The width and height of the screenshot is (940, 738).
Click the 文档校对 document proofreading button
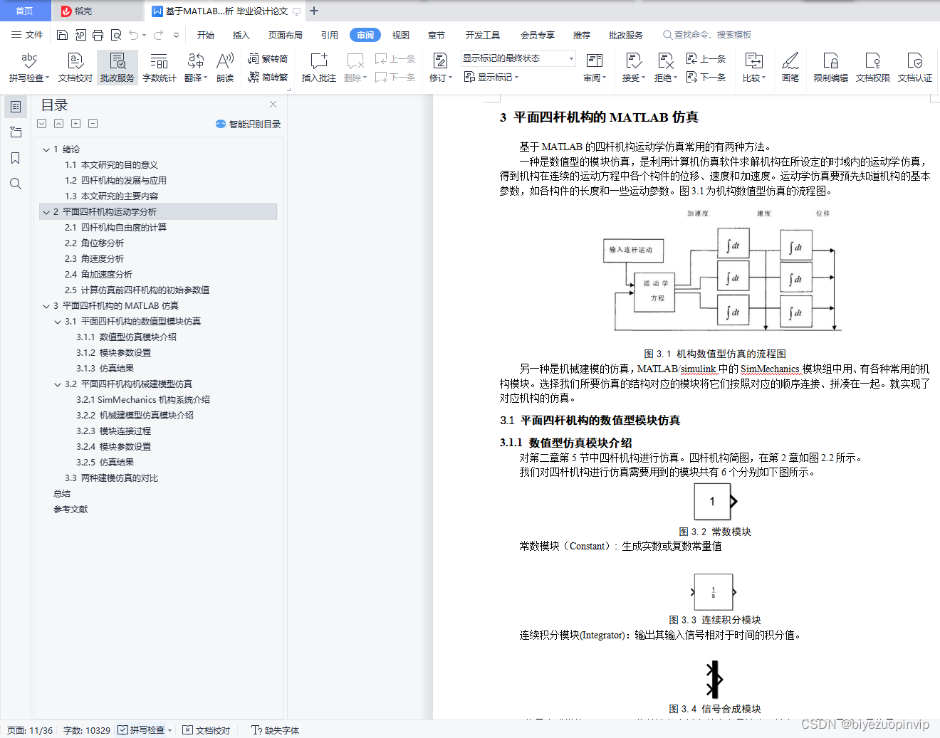(75, 68)
